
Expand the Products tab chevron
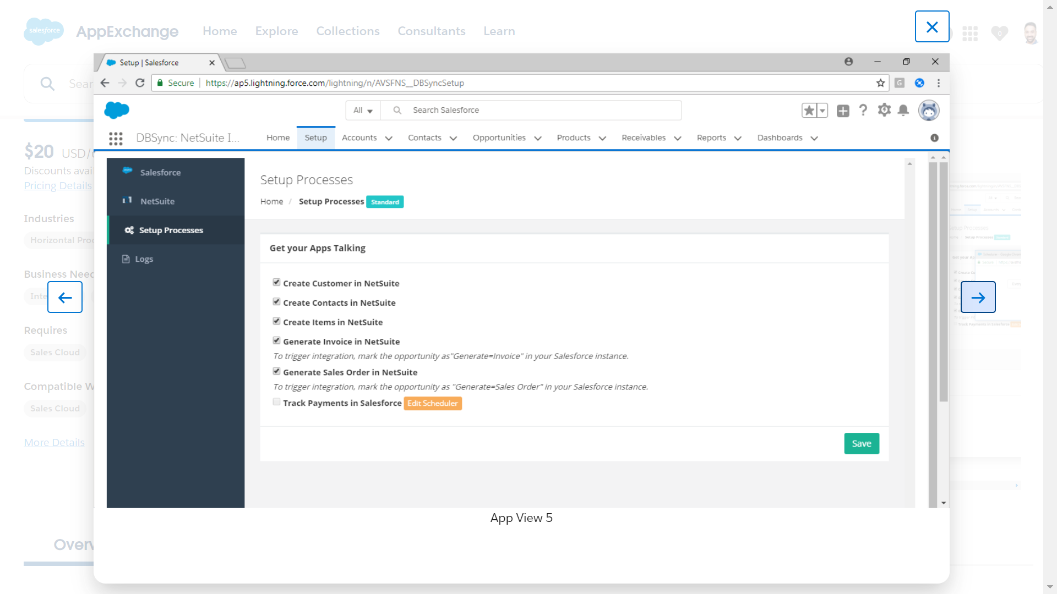[x=602, y=139]
